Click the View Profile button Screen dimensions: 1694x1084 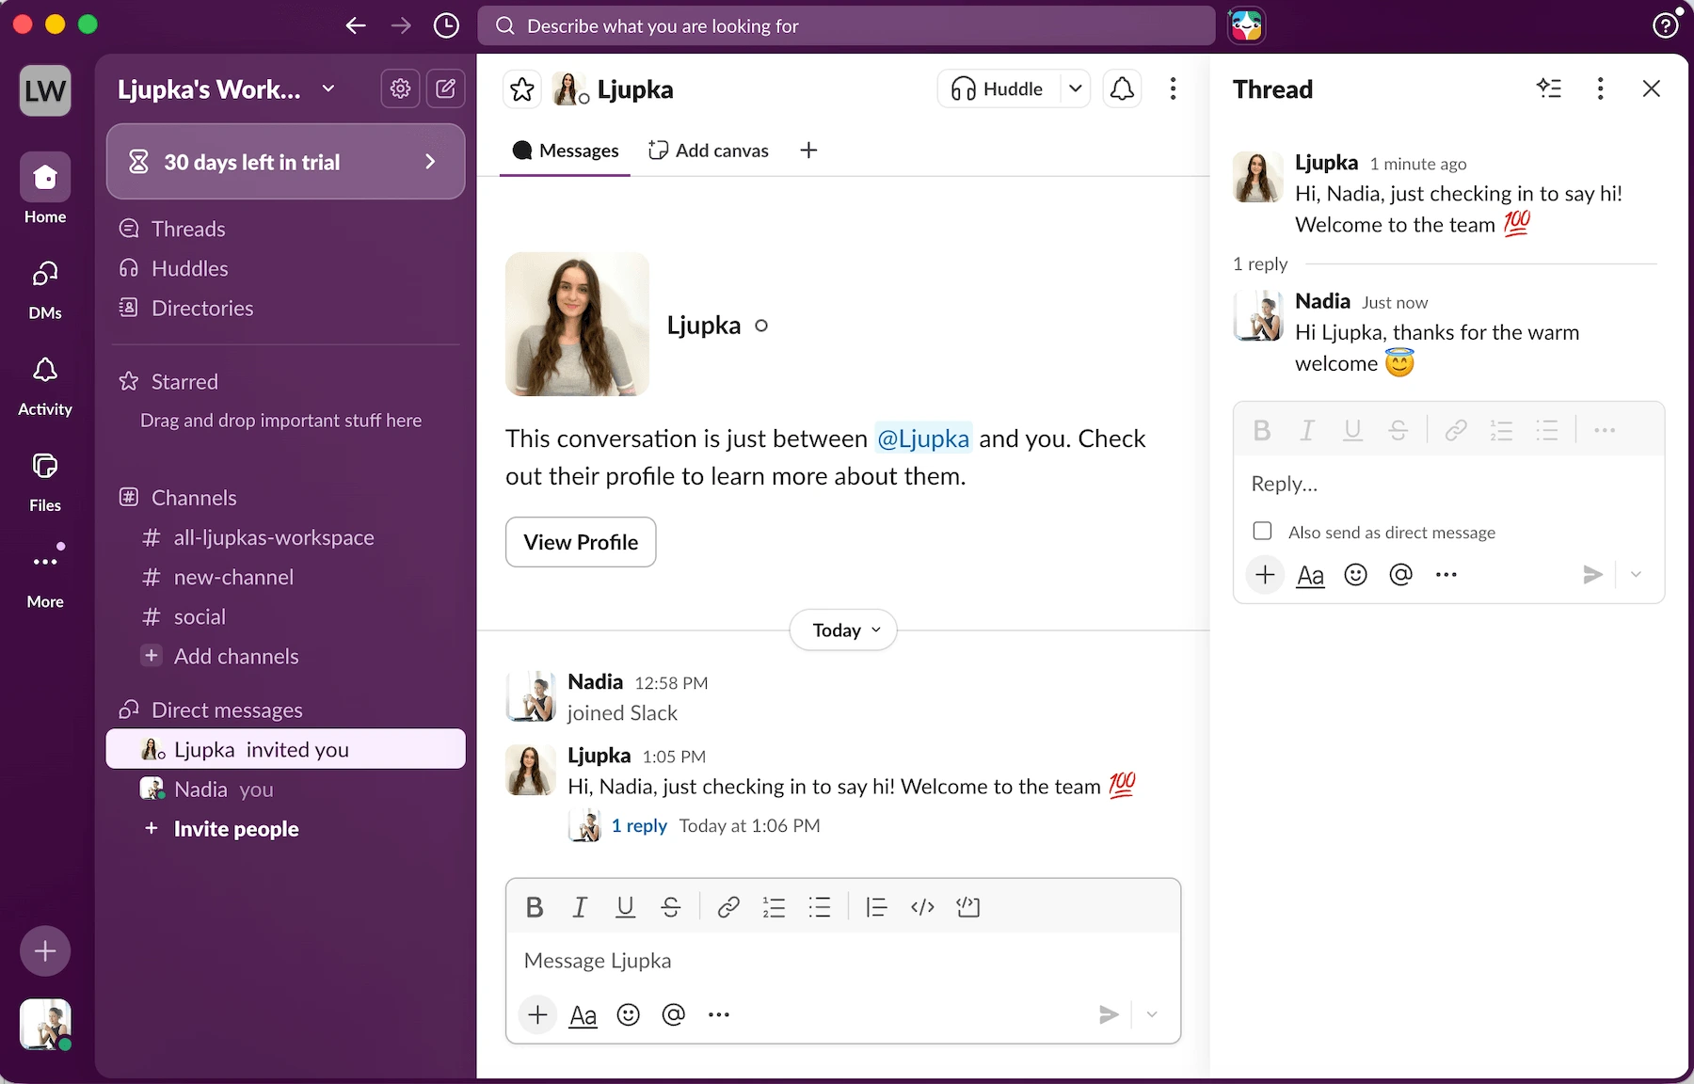click(x=581, y=542)
